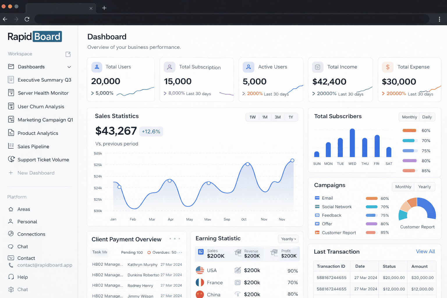Expand the Total Income 20000% arrow
Viewport: 447px width, 298px height.
point(314,93)
